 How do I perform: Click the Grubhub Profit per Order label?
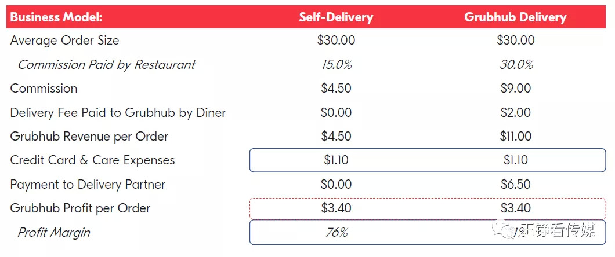[80, 208]
